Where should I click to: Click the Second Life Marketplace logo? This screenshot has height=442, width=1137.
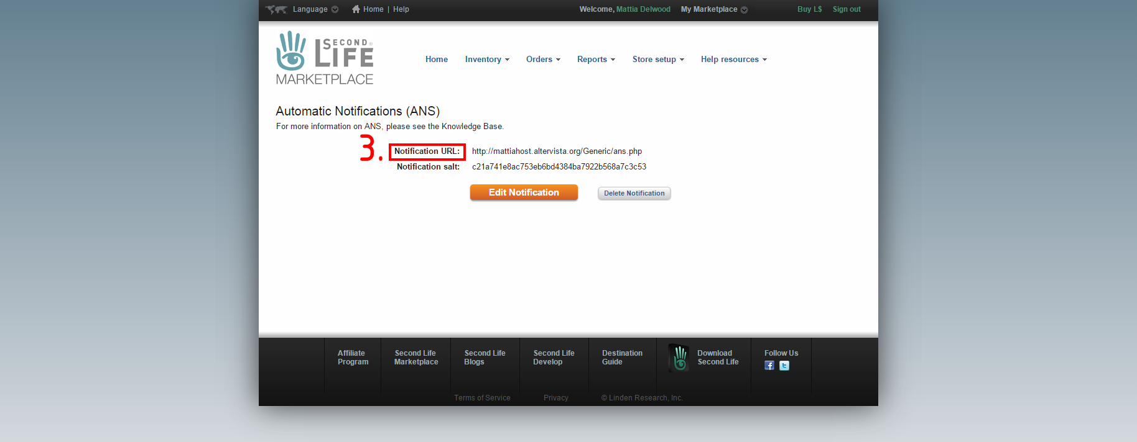[325, 58]
